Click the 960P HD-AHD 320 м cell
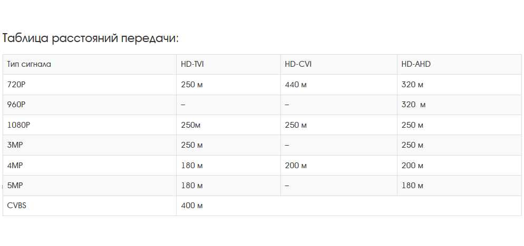The width and height of the screenshot is (524, 246). (x=413, y=105)
